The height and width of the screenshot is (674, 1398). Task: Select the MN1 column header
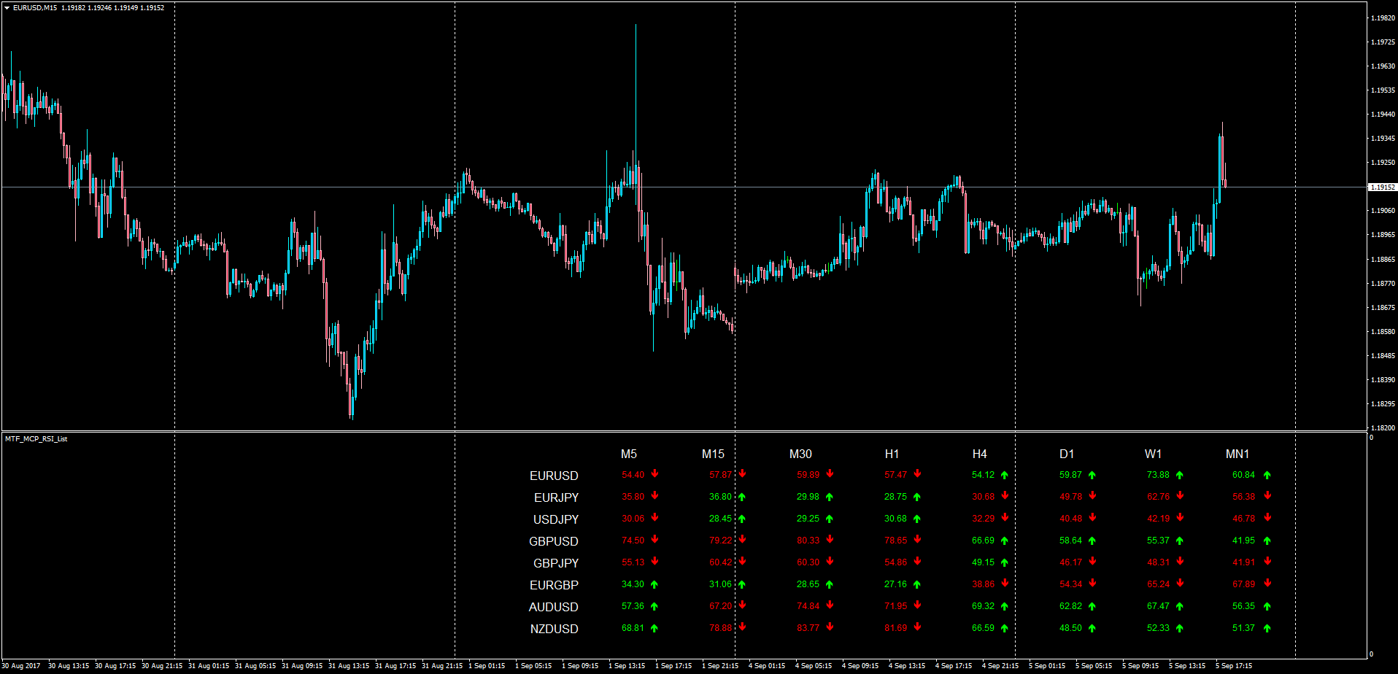point(1237,454)
